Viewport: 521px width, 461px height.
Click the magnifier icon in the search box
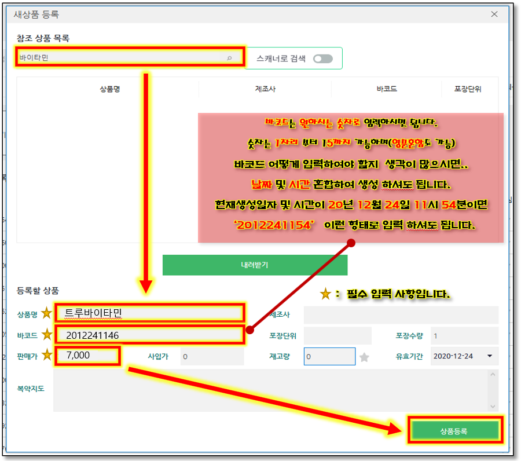tap(229, 58)
